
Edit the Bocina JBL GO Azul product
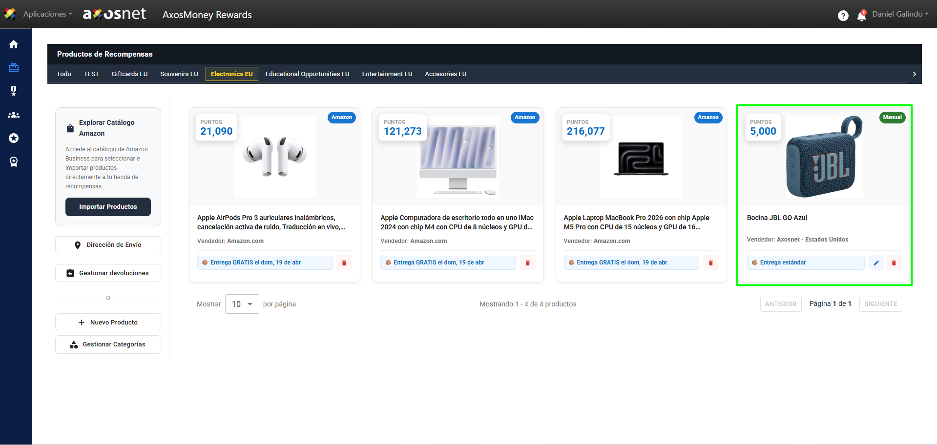point(876,263)
